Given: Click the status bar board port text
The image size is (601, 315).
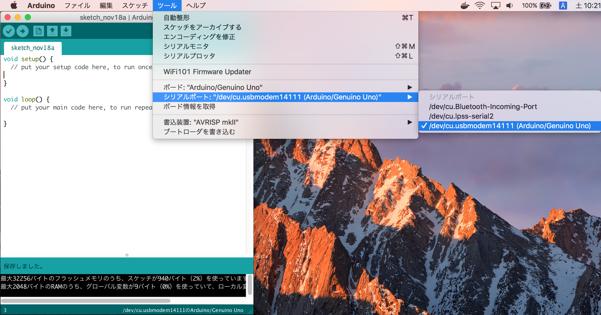Looking at the screenshot, I should 183,310.
